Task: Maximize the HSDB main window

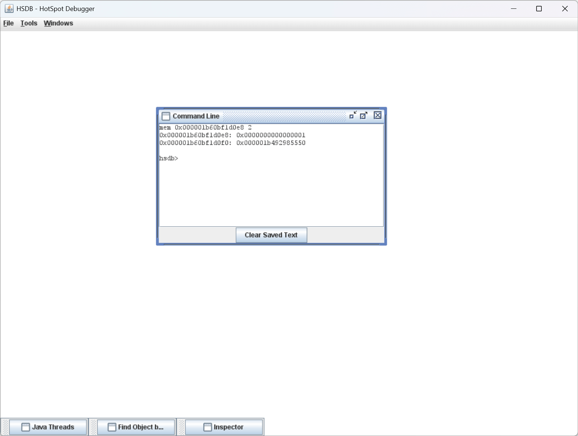Action: pyautogui.click(x=539, y=8)
